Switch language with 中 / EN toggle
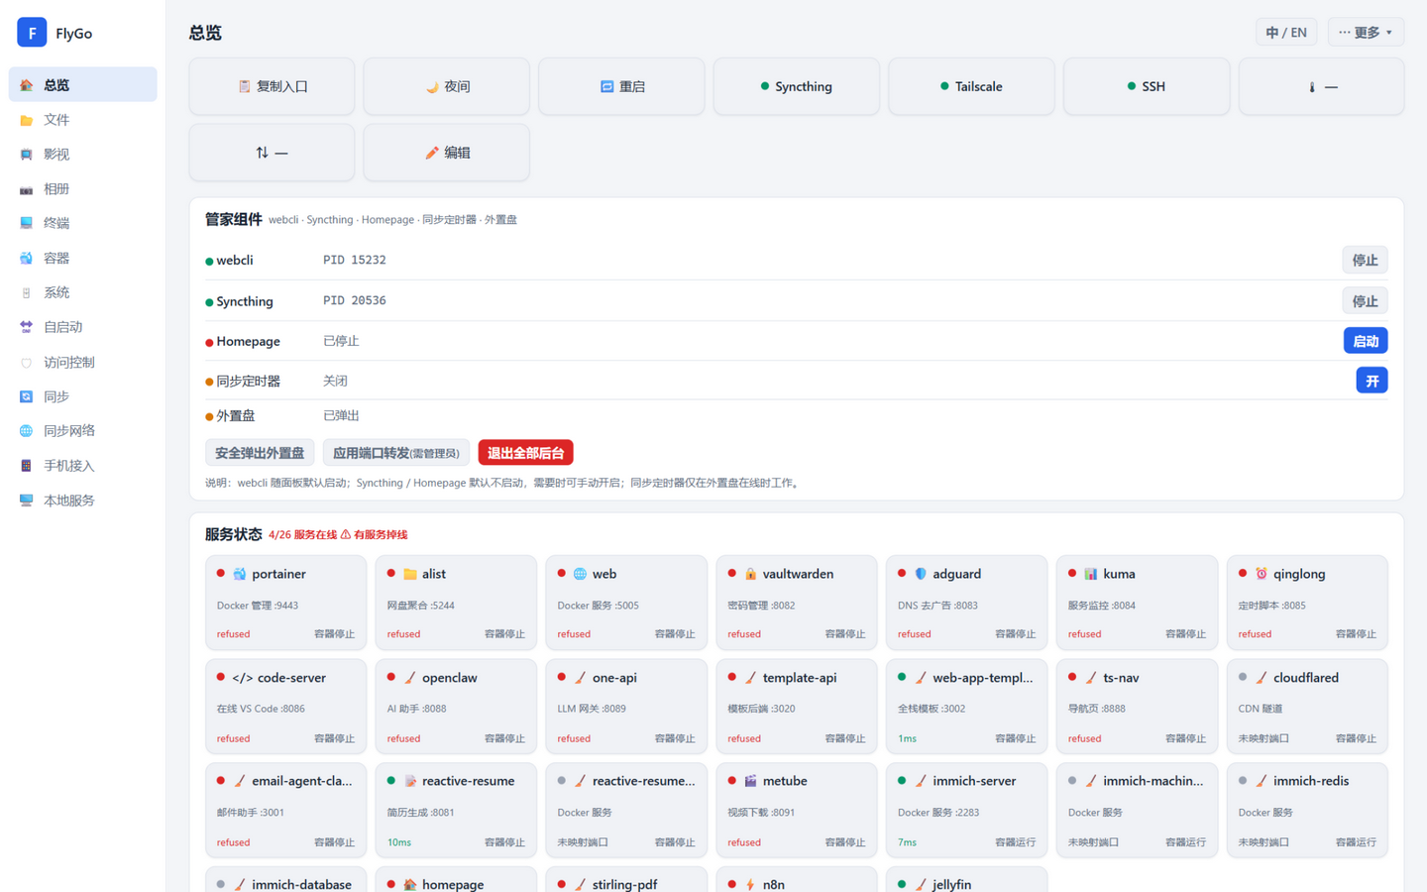Screen dimensions: 1427x892 pyautogui.click(x=1286, y=33)
